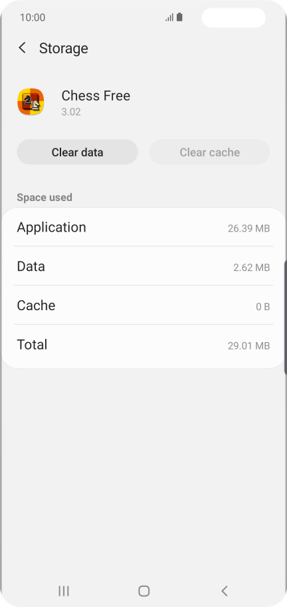
Task: Select the Application size row
Action: click(x=143, y=227)
